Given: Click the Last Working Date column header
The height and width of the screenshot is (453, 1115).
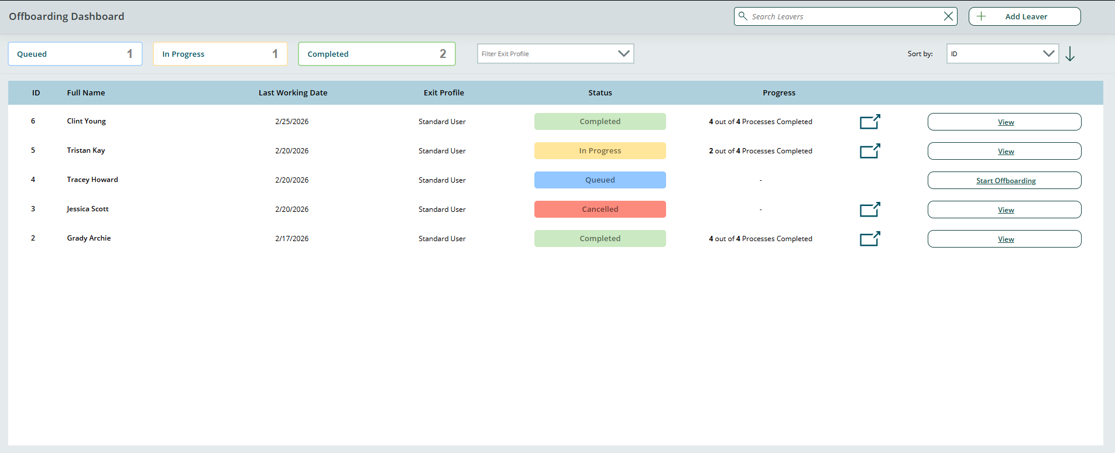Looking at the screenshot, I should tap(293, 92).
